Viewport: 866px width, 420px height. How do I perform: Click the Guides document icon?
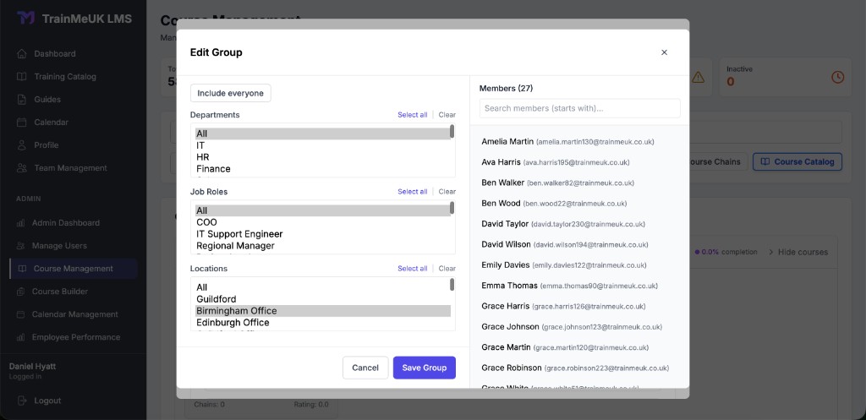21,100
